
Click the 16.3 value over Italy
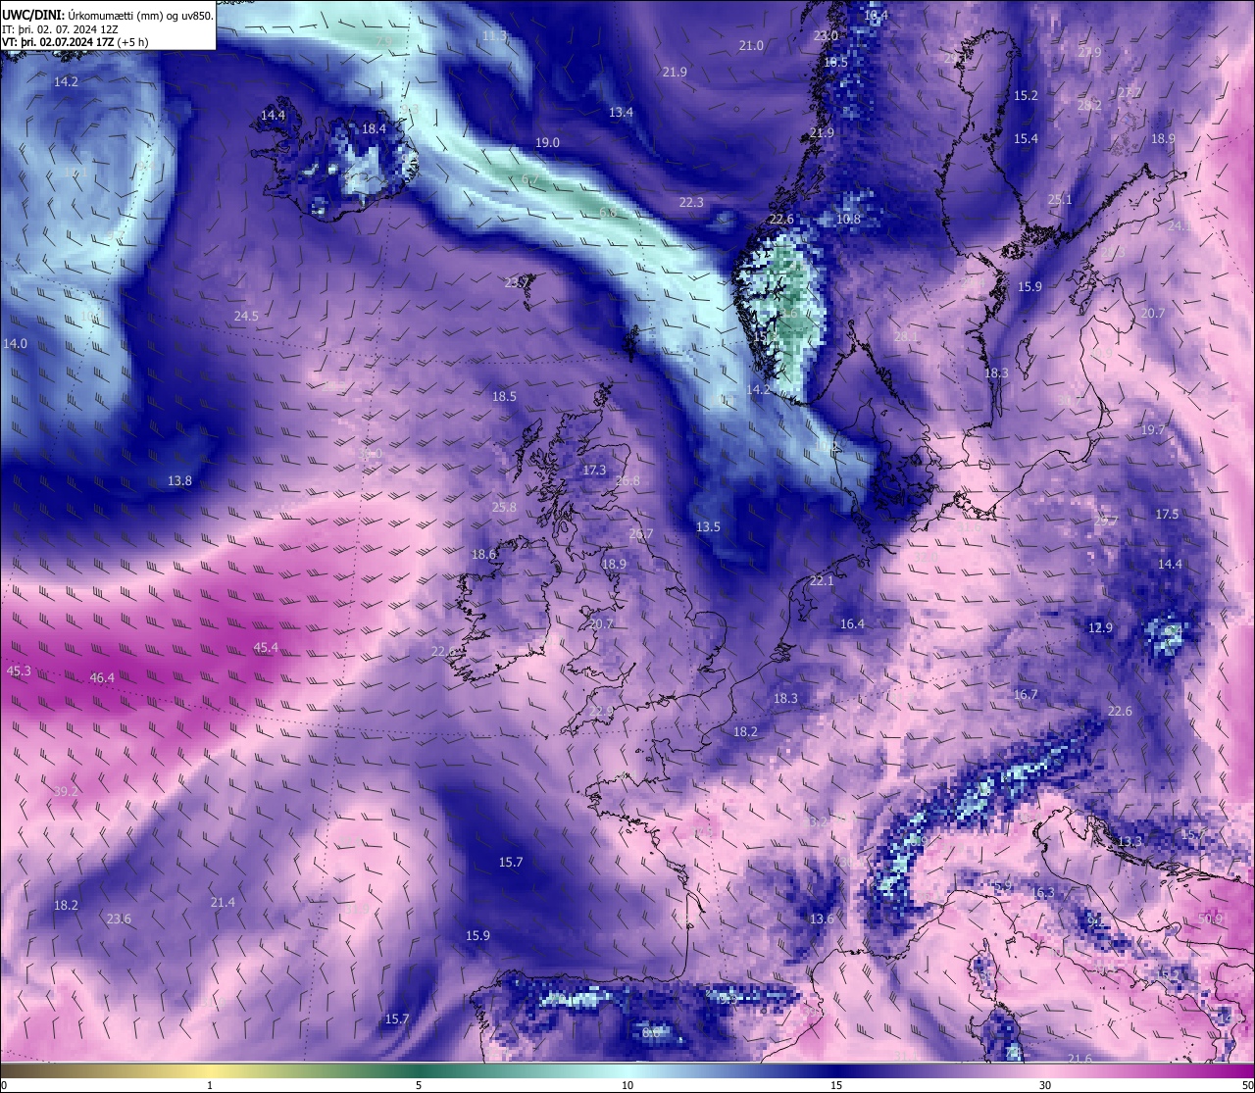tap(1043, 892)
